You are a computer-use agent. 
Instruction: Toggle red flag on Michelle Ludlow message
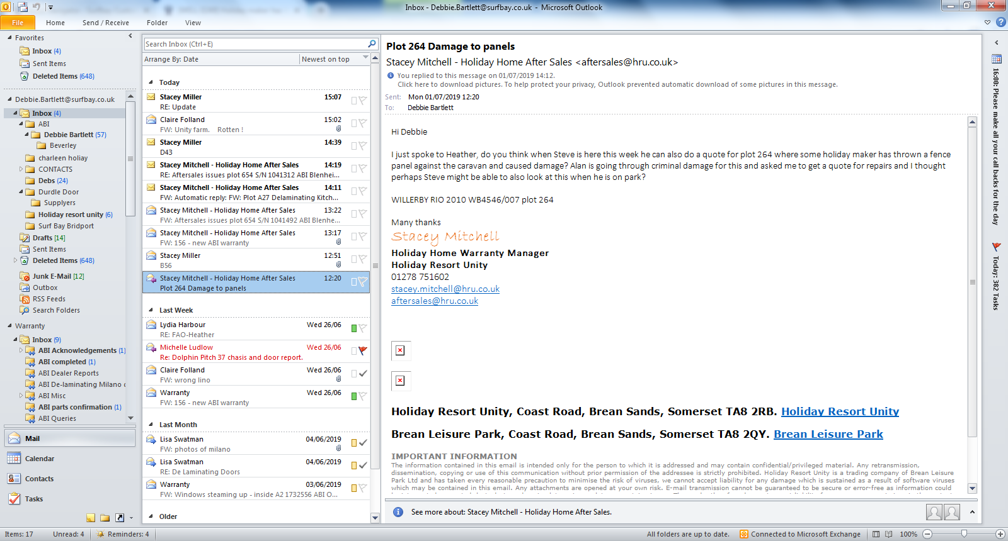[363, 350]
